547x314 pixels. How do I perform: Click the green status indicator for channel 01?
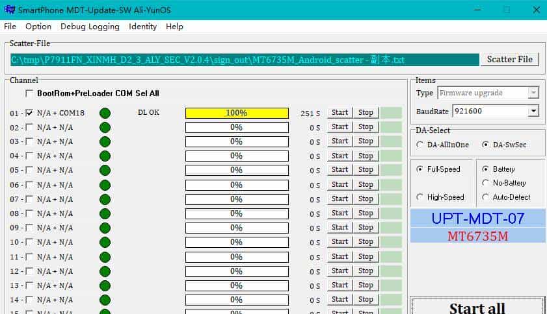pyautogui.click(x=105, y=113)
